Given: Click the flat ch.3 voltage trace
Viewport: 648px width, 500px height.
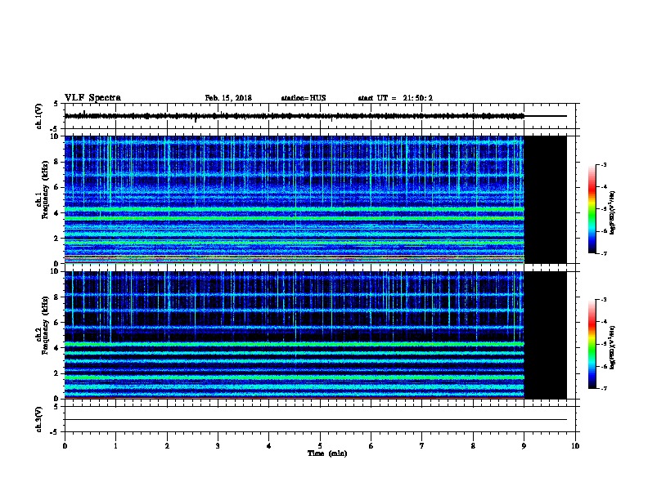Looking at the screenshot, I should click(316, 420).
